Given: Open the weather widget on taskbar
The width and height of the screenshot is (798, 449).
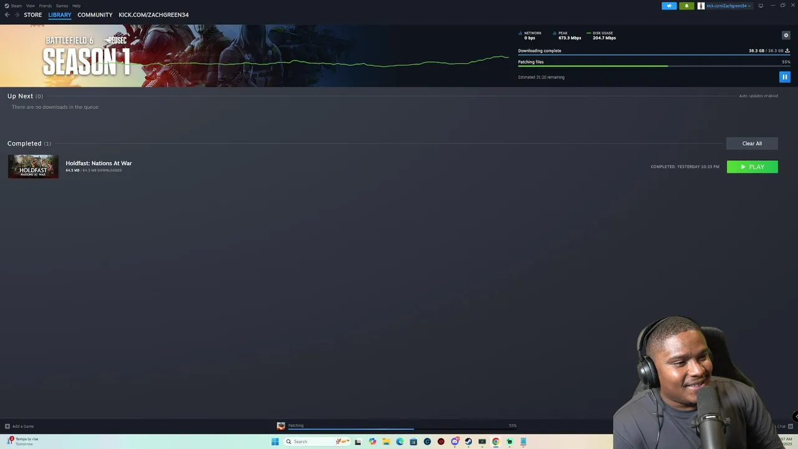Looking at the screenshot, I should (24, 441).
